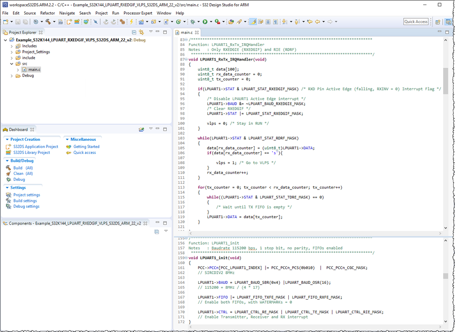Image resolution: width=455 pixels, height=332 pixels.
Task: Close the main.c editor tab
Action: pos(197,32)
